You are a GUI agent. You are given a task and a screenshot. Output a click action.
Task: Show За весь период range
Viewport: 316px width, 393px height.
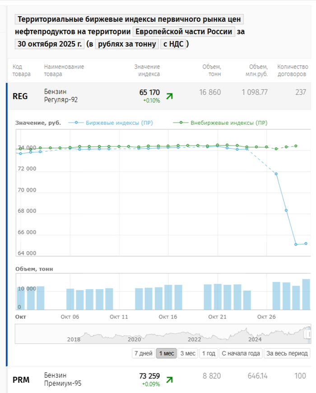[x=287, y=353]
